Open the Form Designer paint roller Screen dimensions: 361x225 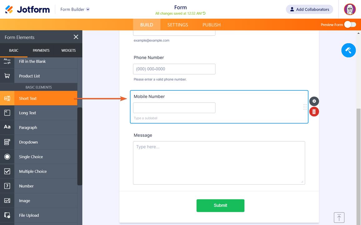pos(348,50)
